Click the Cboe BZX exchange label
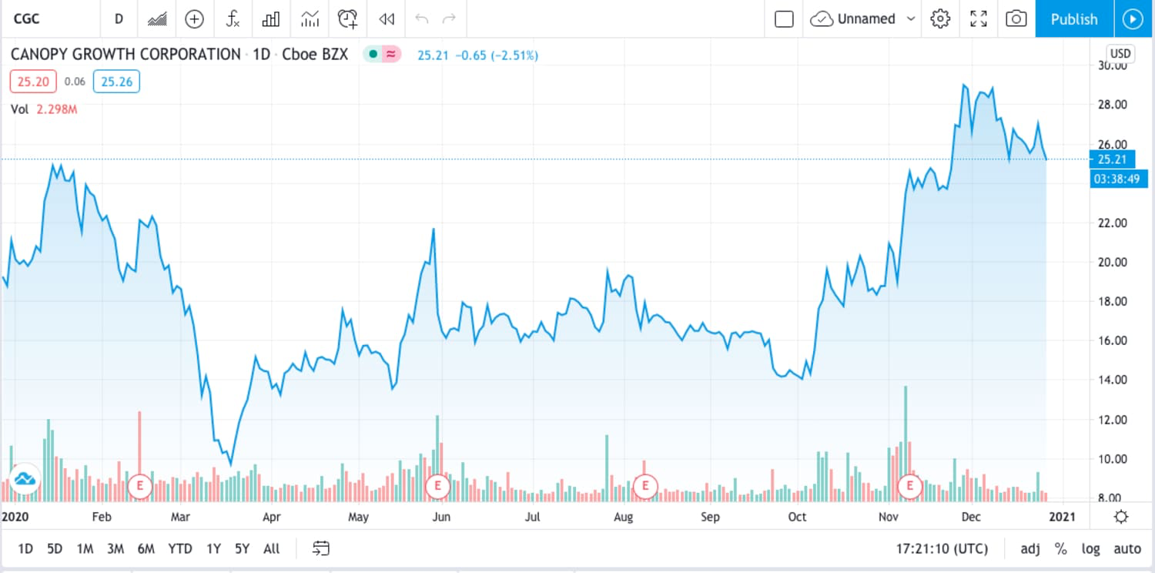 tap(316, 55)
